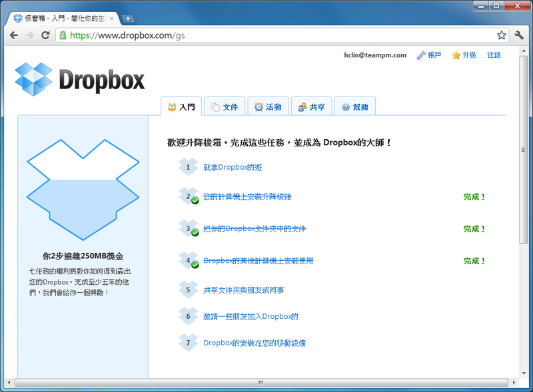
Task: Open the 共享 tab
Action: pyautogui.click(x=311, y=106)
